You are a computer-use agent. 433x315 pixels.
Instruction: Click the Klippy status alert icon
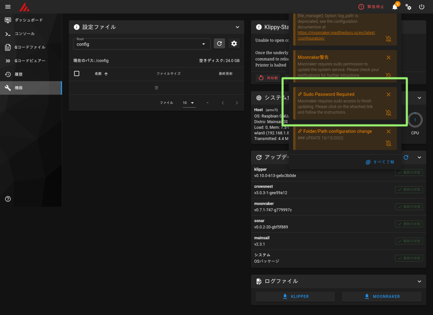tap(259, 27)
